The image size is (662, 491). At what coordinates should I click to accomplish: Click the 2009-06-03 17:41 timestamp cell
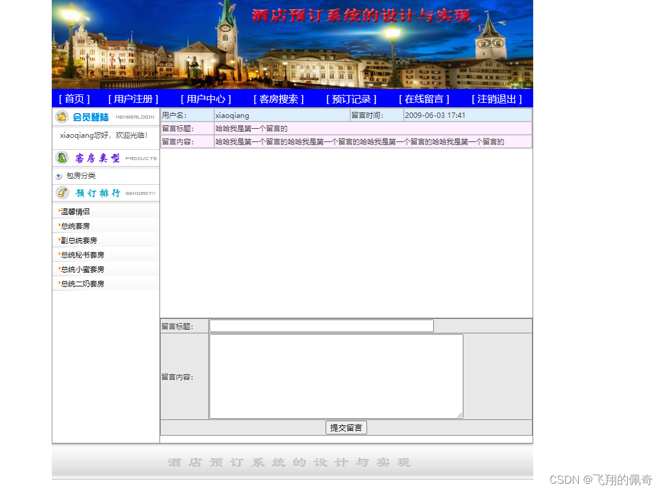(x=468, y=116)
